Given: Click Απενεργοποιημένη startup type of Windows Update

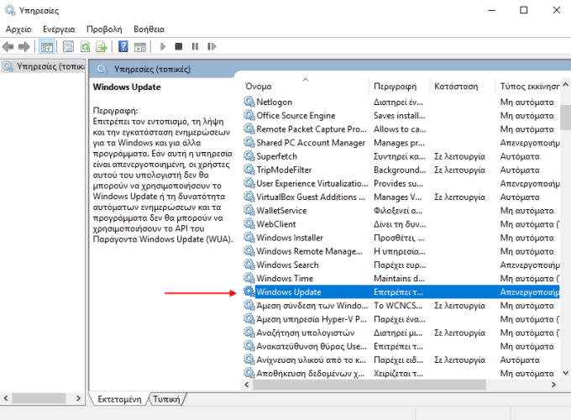Looking at the screenshot, I should [530, 291].
